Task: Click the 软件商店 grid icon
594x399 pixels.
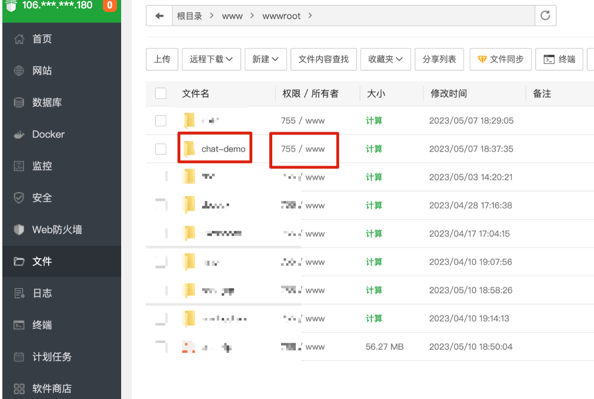Action: (x=19, y=389)
